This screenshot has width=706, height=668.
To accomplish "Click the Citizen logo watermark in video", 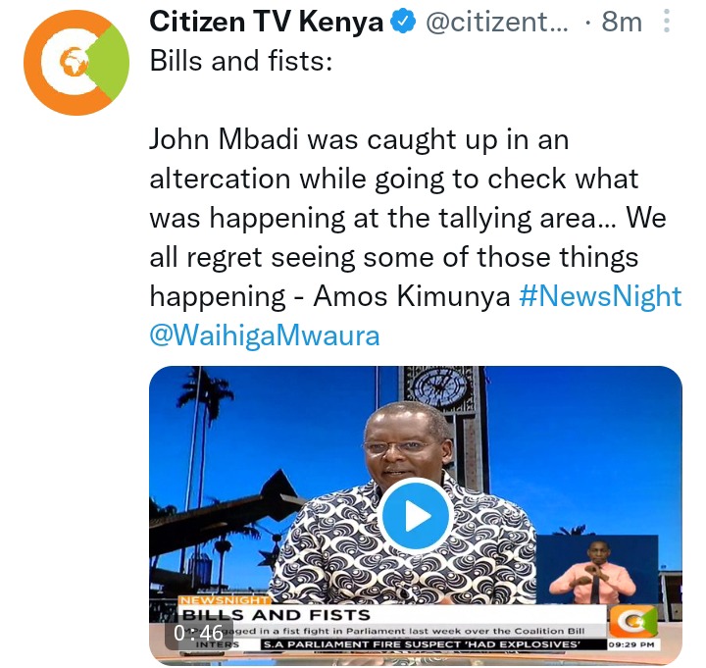I will 633,621.
